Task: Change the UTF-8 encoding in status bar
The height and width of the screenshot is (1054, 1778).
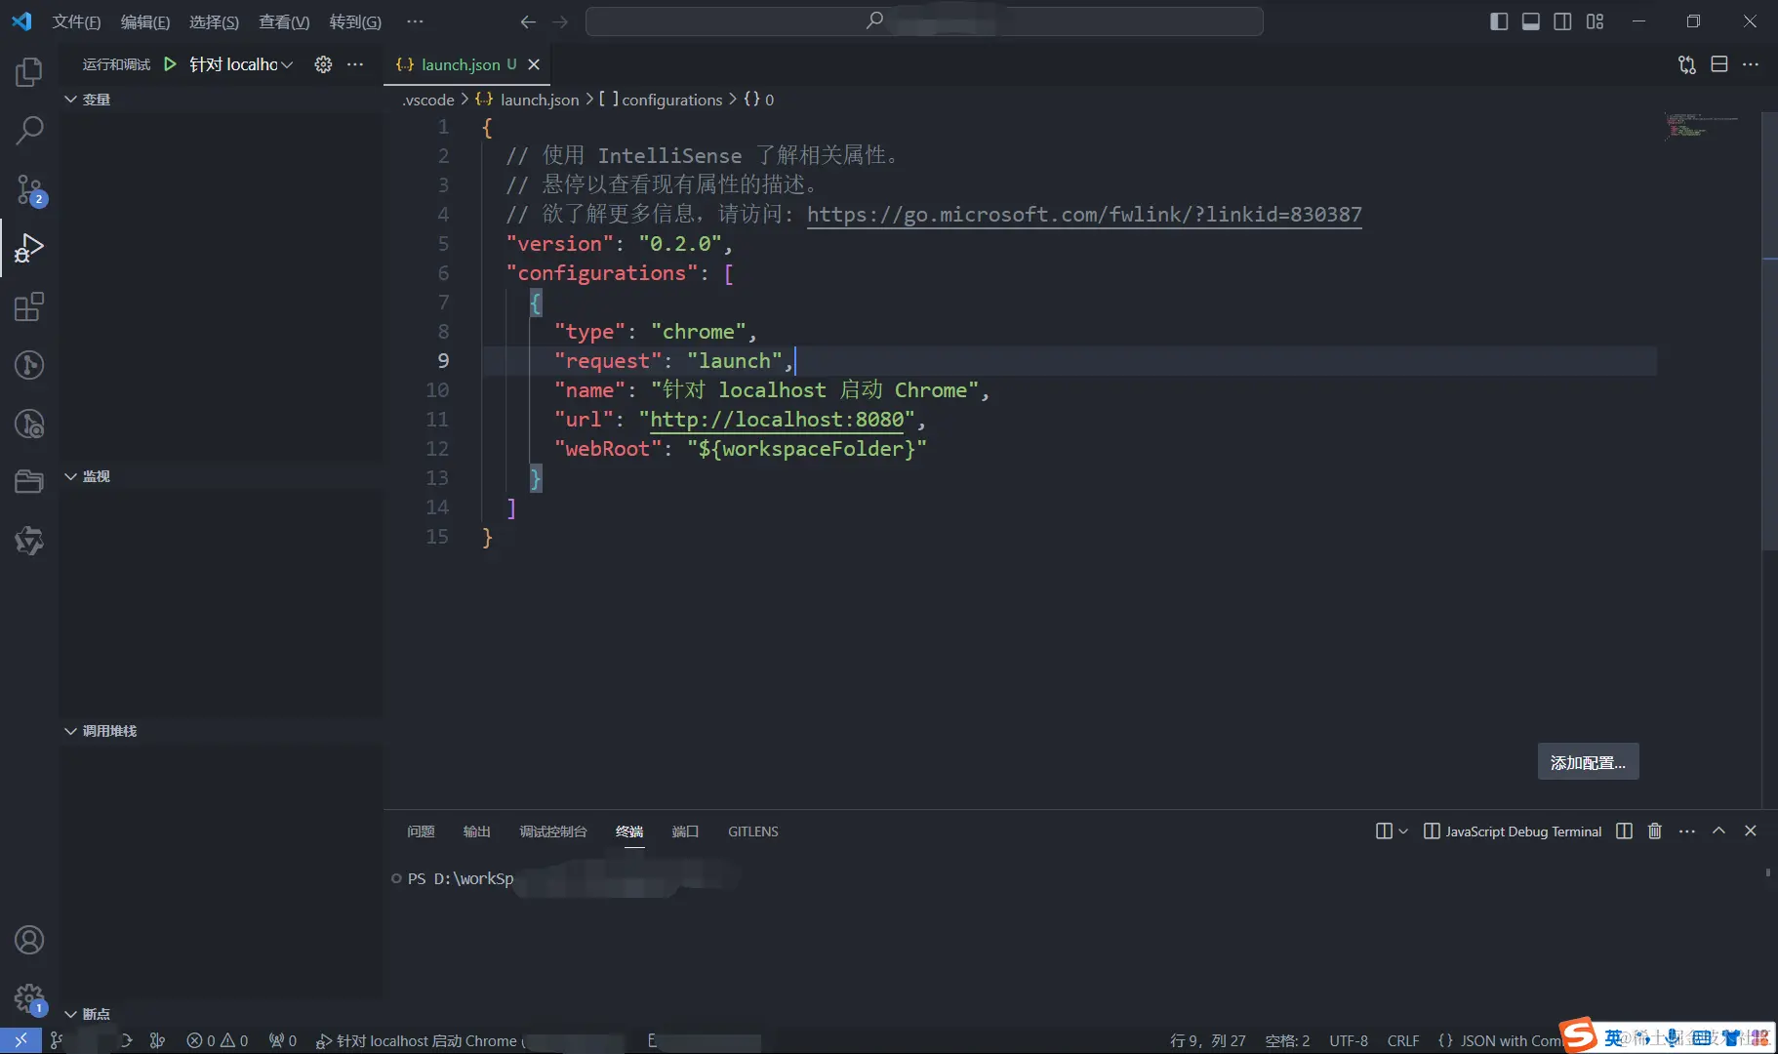Action: (1349, 1040)
